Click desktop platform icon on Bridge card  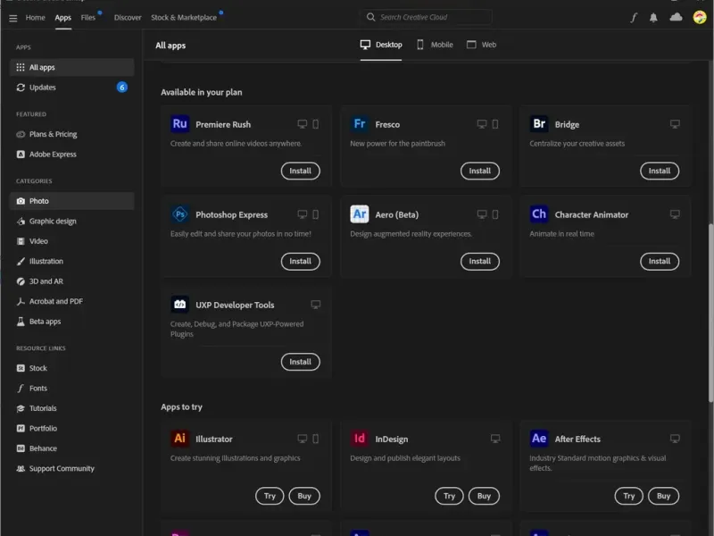[x=675, y=124]
